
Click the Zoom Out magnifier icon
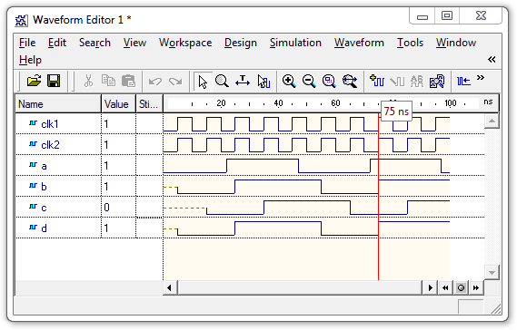point(309,81)
